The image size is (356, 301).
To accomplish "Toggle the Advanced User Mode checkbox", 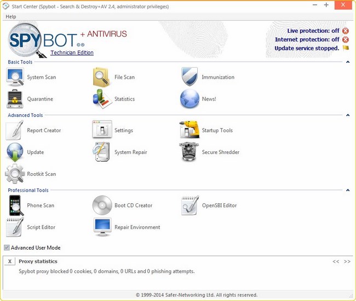I will (7, 247).
